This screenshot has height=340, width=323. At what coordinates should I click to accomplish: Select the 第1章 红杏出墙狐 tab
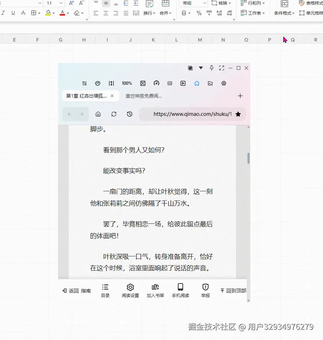click(x=86, y=96)
